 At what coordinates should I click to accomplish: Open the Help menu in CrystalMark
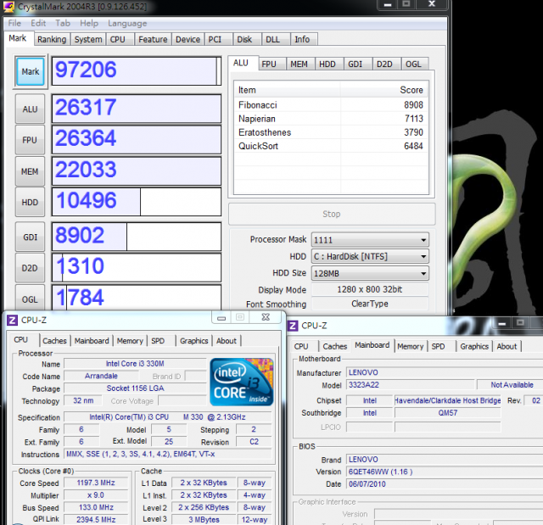coord(89,23)
